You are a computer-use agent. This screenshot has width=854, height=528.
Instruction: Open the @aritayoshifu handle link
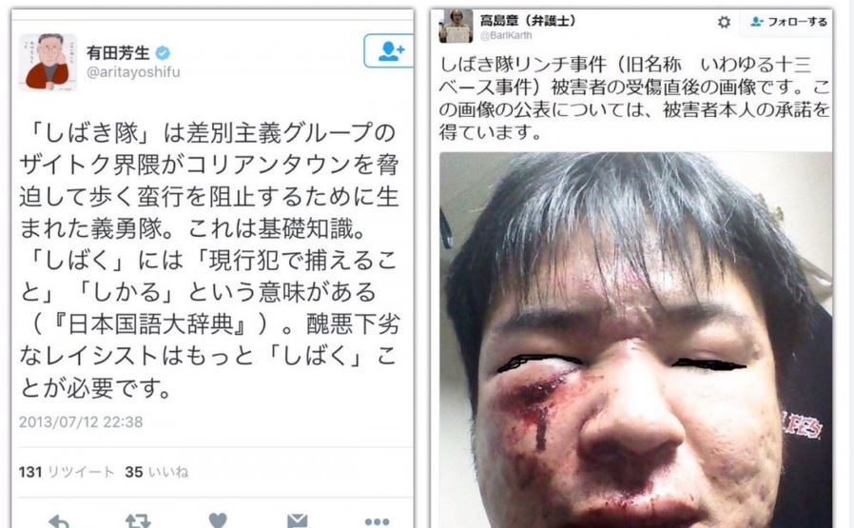coord(133,72)
